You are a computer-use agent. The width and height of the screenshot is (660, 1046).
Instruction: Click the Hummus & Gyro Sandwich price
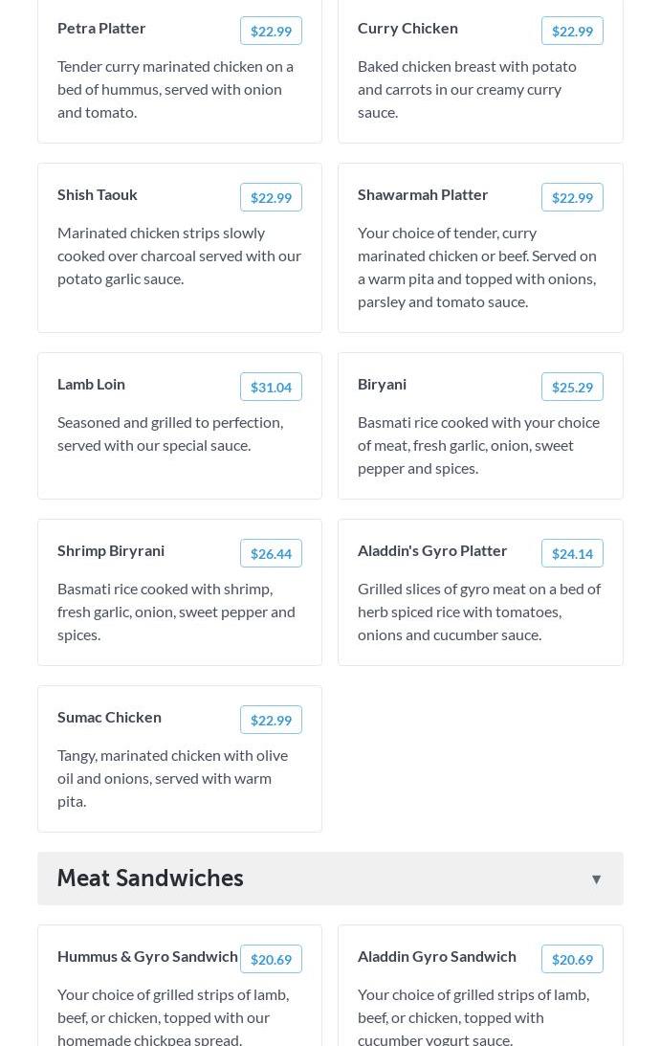tap(271, 959)
